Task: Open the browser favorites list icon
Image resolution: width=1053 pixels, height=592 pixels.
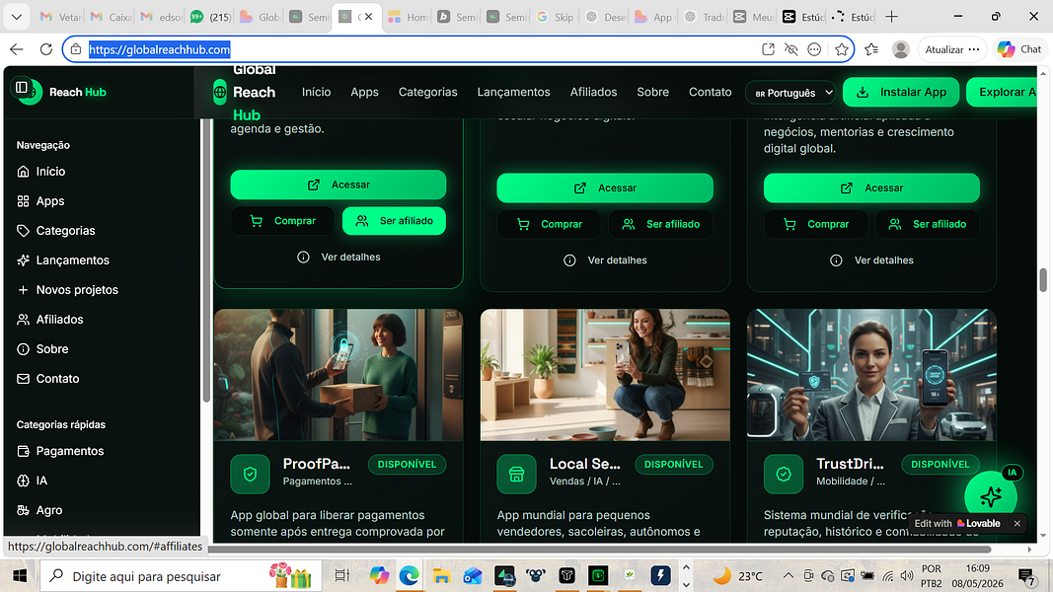Action: 871,49
